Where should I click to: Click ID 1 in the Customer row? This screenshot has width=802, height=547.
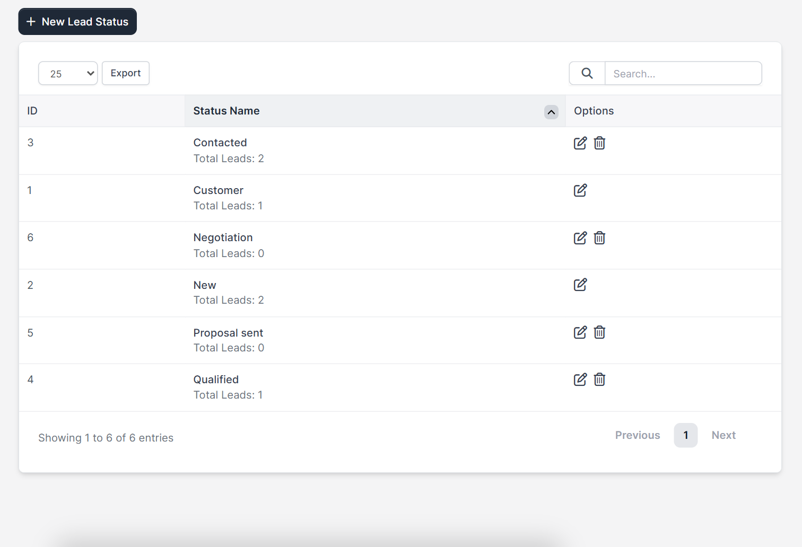[30, 190]
